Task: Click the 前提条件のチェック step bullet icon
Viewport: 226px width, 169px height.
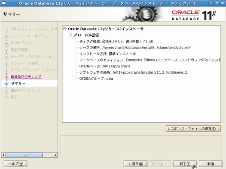Action: pyautogui.click(x=6, y=77)
